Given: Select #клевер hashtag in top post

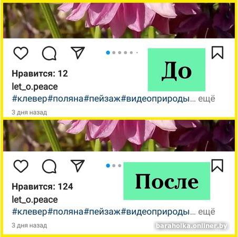Looking at the screenshot, I should point(29,99).
